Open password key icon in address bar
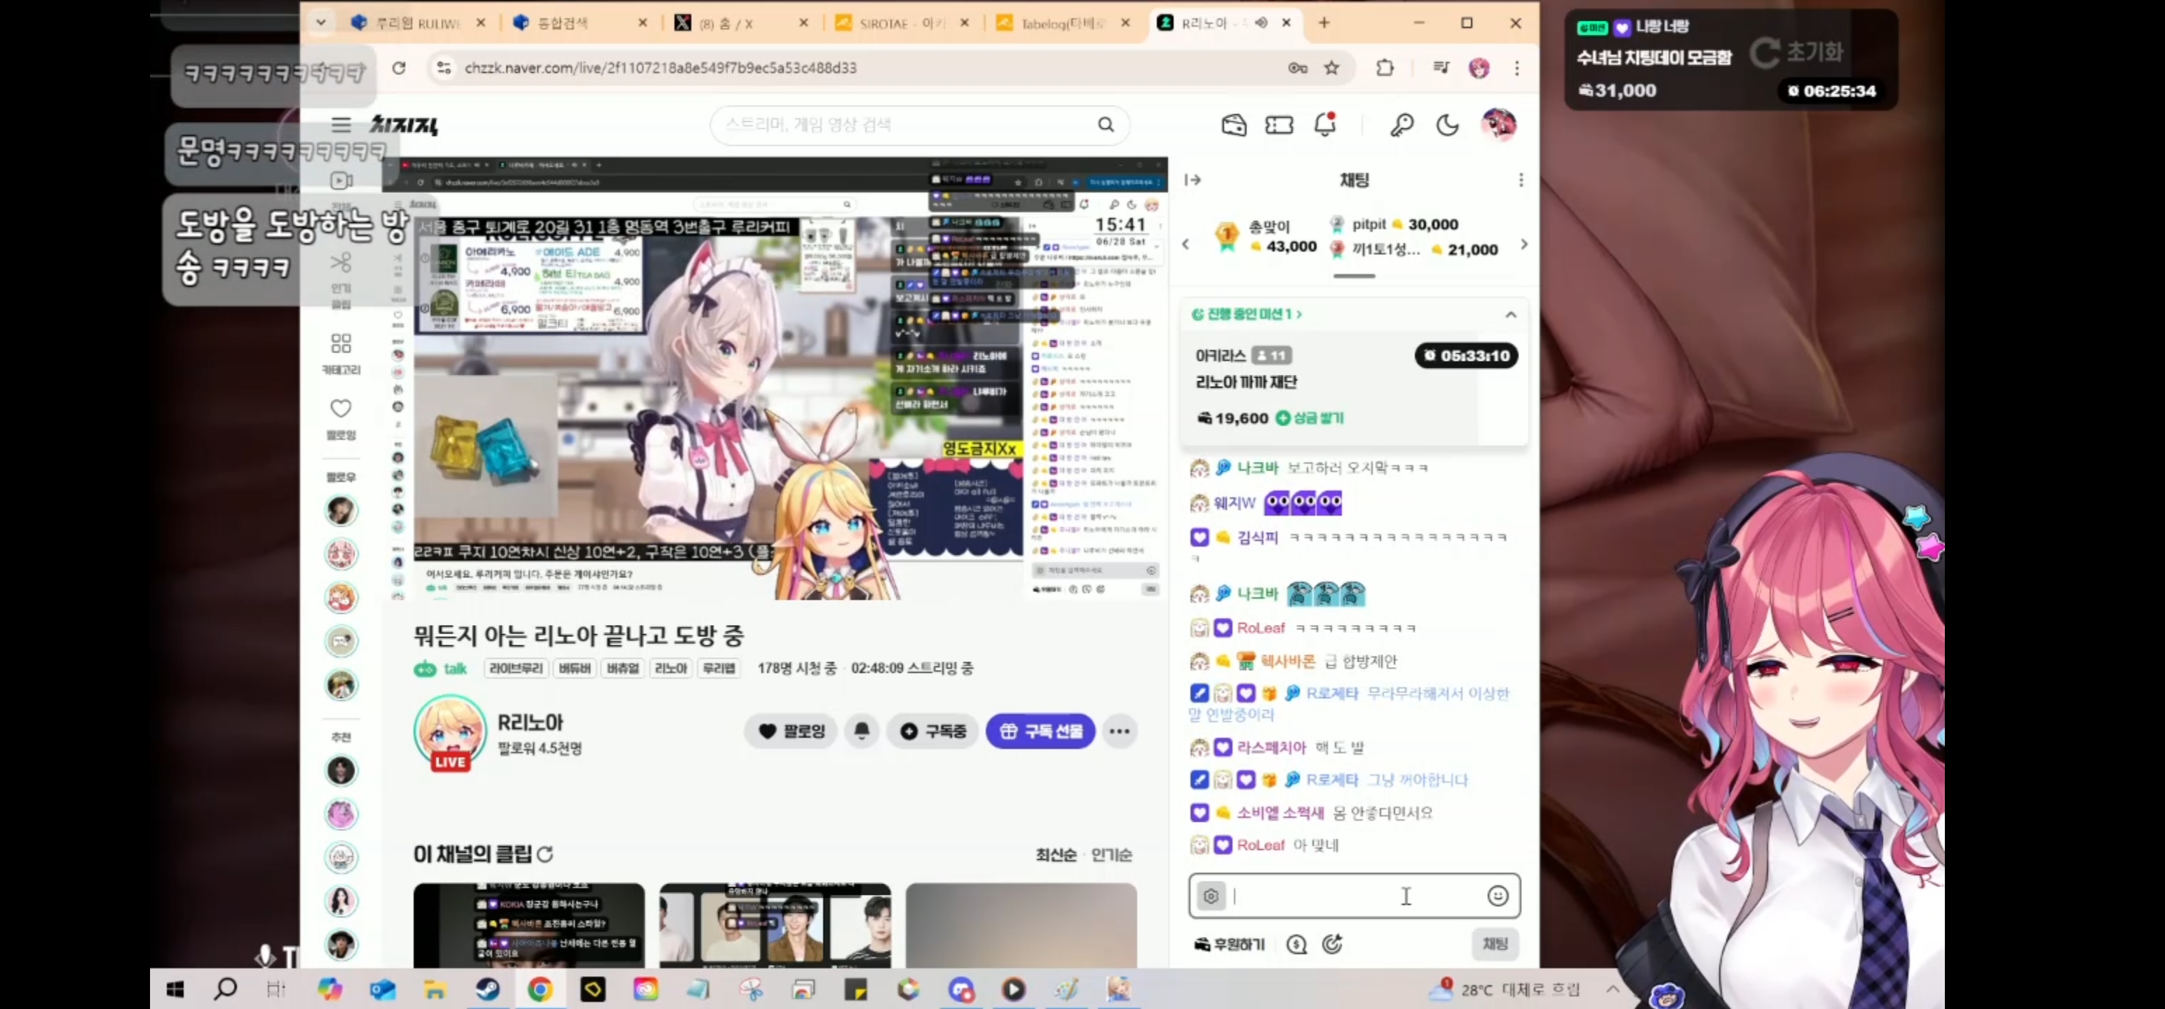Viewport: 2165px width, 1009px height. tap(1297, 68)
